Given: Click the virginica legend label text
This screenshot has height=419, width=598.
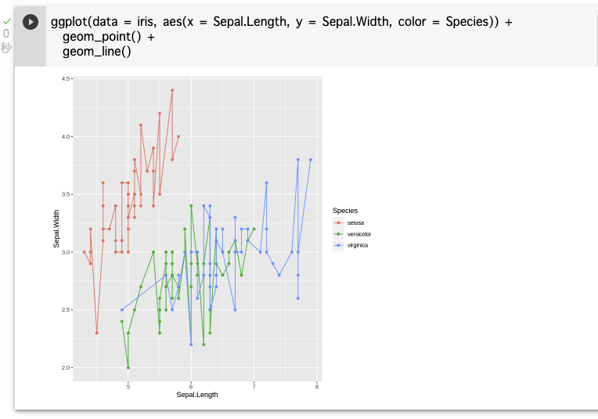Looking at the screenshot, I should 358,245.
